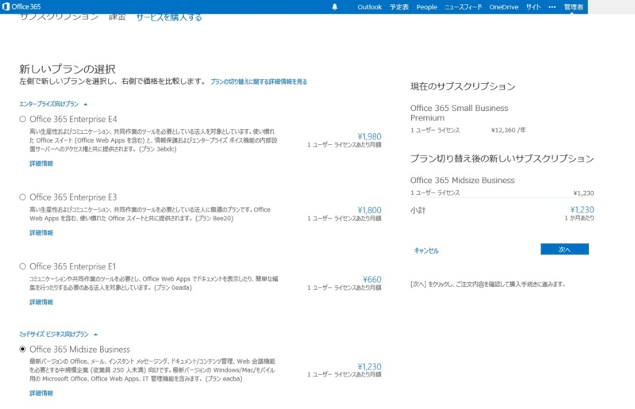Select the Office 365 Enterprise E4 radio button
Viewport: 635px width, 409px height.
[x=23, y=119]
